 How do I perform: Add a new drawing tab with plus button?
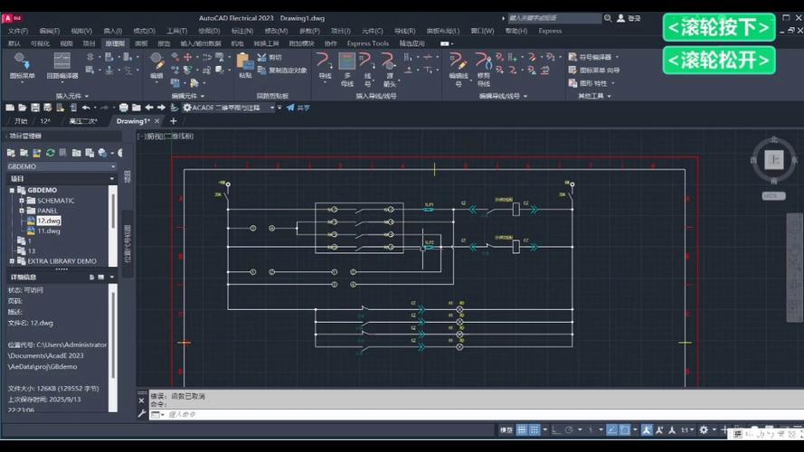pos(174,121)
